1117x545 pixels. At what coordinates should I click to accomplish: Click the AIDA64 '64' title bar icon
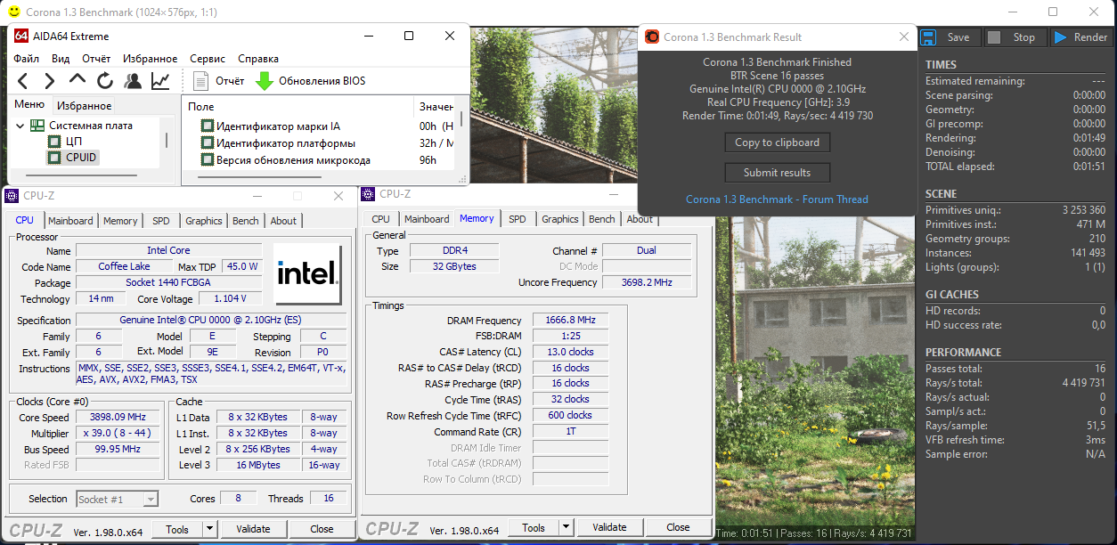pos(21,36)
